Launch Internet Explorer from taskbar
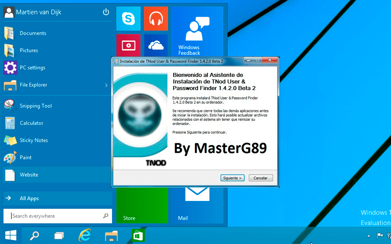The height and width of the screenshot is (244, 391). [85, 235]
